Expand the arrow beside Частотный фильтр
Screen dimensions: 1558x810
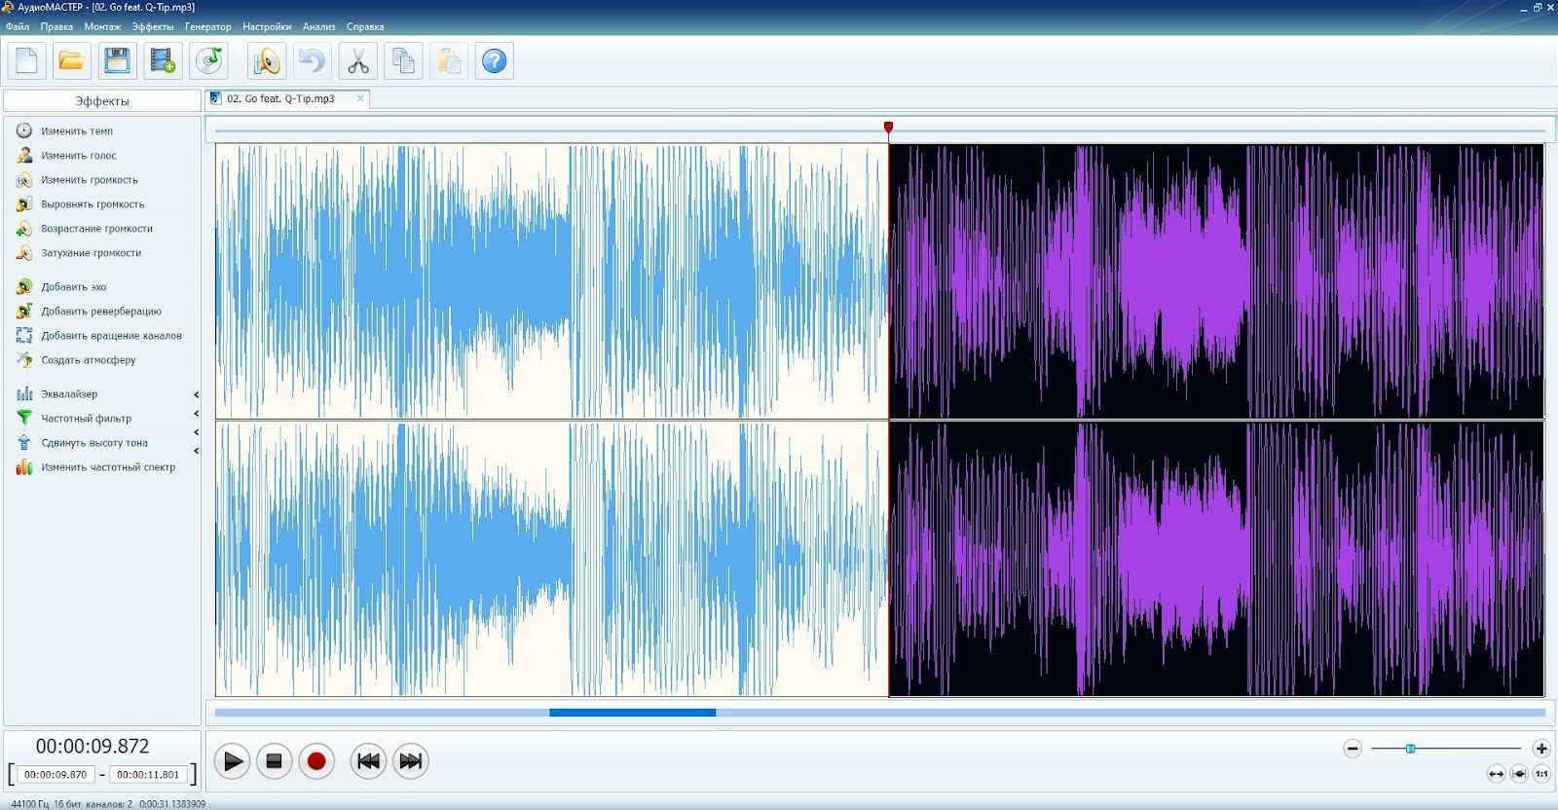pos(196,415)
